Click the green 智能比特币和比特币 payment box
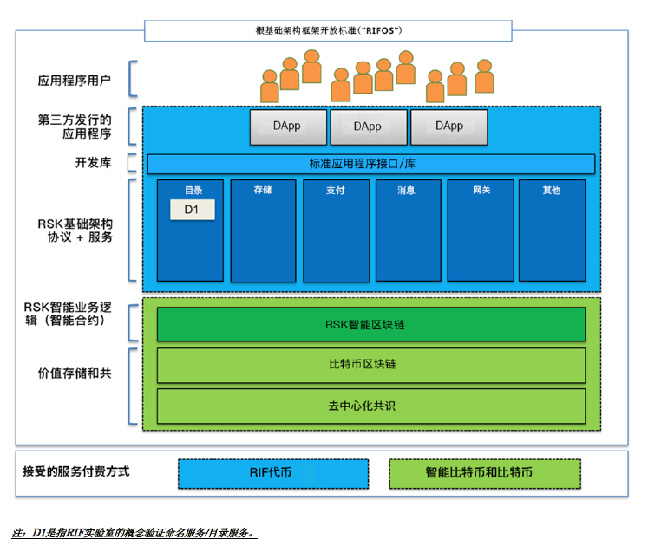 point(485,473)
